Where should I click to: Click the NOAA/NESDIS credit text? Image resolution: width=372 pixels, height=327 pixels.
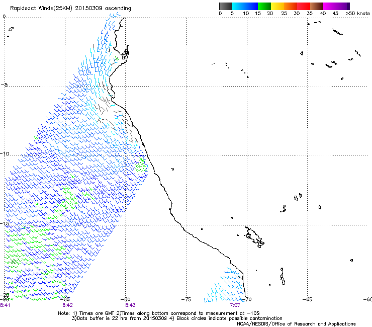(296, 324)
